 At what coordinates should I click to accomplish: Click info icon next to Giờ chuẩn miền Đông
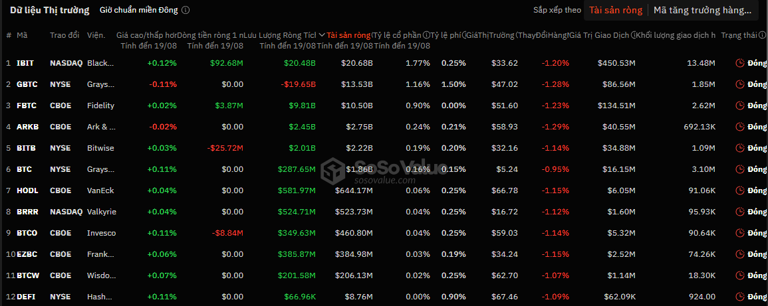[x=186, y=10]
